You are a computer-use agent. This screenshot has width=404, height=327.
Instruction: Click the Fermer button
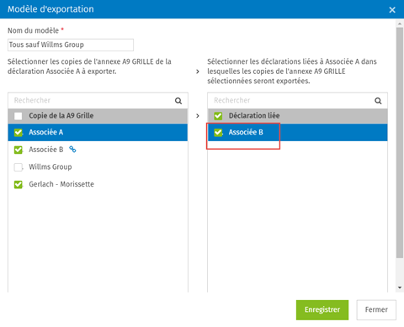point(376,309)
